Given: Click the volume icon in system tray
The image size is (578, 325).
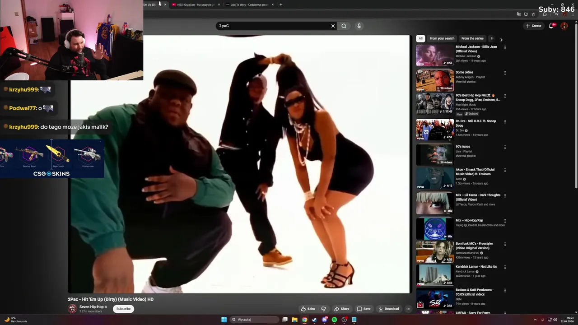Looking at the screenshot, I should (x=555, y=320).
